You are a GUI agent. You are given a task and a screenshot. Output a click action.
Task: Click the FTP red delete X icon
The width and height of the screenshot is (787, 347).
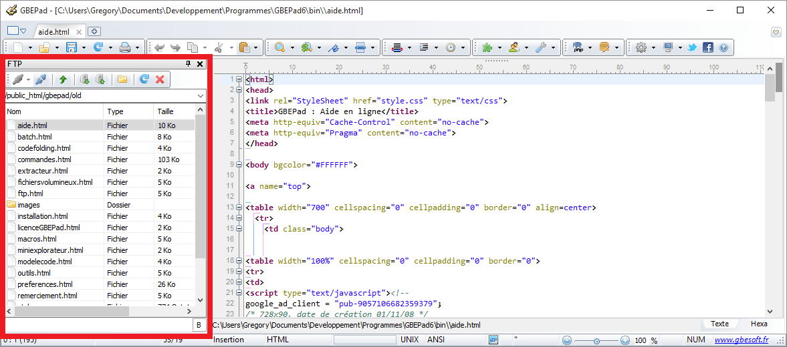(160, 79)
